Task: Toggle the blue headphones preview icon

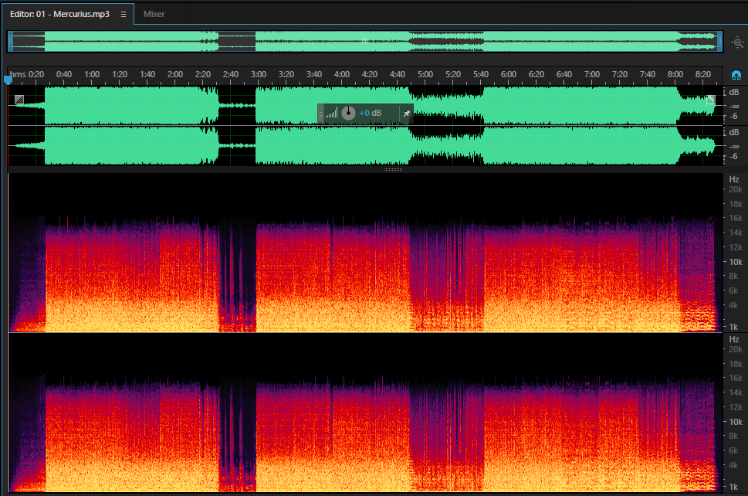Action: (x=736, y=75)
